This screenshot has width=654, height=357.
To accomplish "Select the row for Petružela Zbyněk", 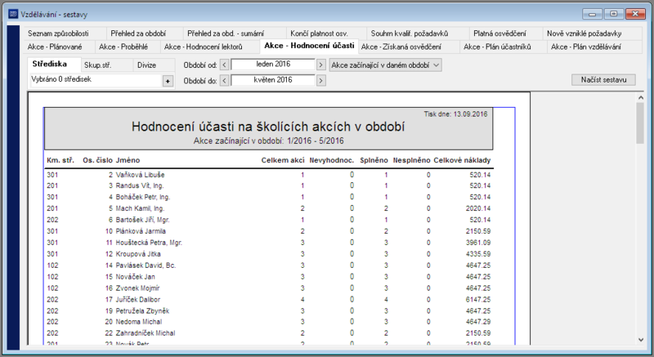I will click(269, 310).
